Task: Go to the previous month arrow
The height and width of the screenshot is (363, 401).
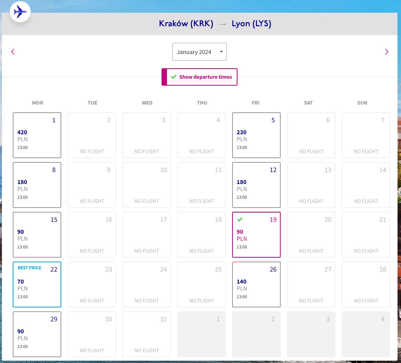Action: tap(13, 52)
